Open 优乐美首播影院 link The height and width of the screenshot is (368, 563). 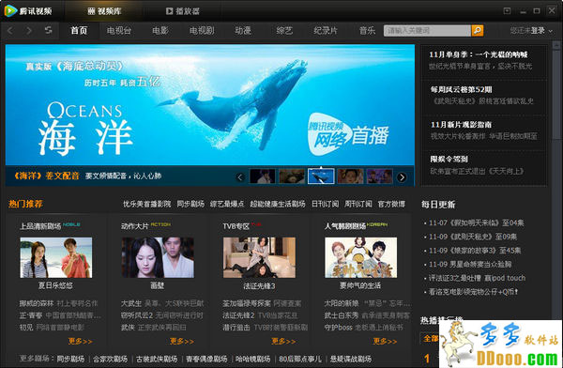click(147, 204)
